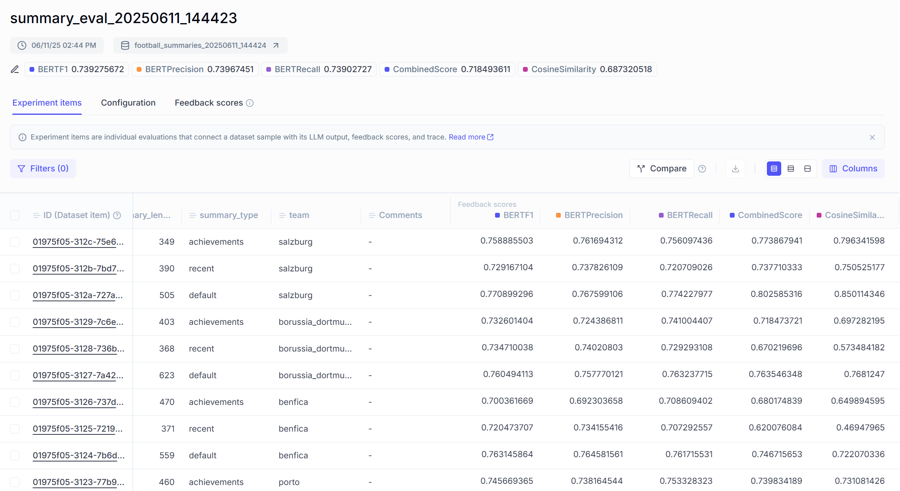The height and width of the screenshot is (491, 900).
Task: Click the download export icon
Action: coord(735,169)
